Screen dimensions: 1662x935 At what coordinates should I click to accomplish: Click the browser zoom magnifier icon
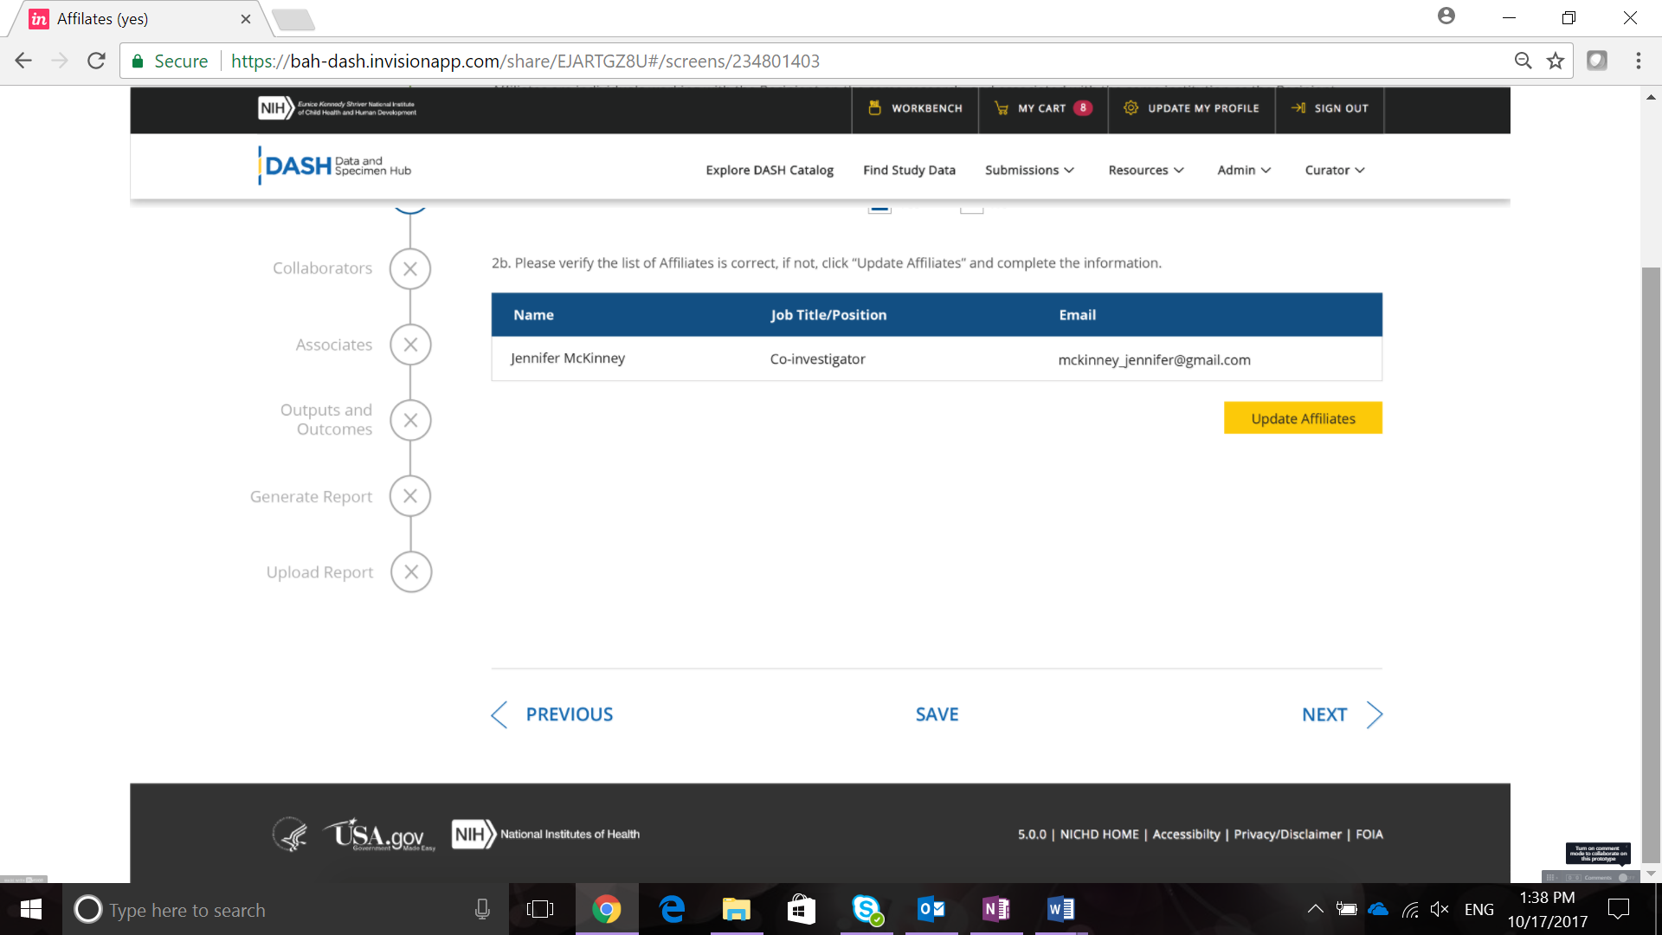tap(1523, 61)
